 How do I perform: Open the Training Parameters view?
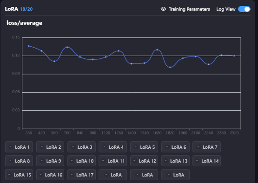coord(189,9)
